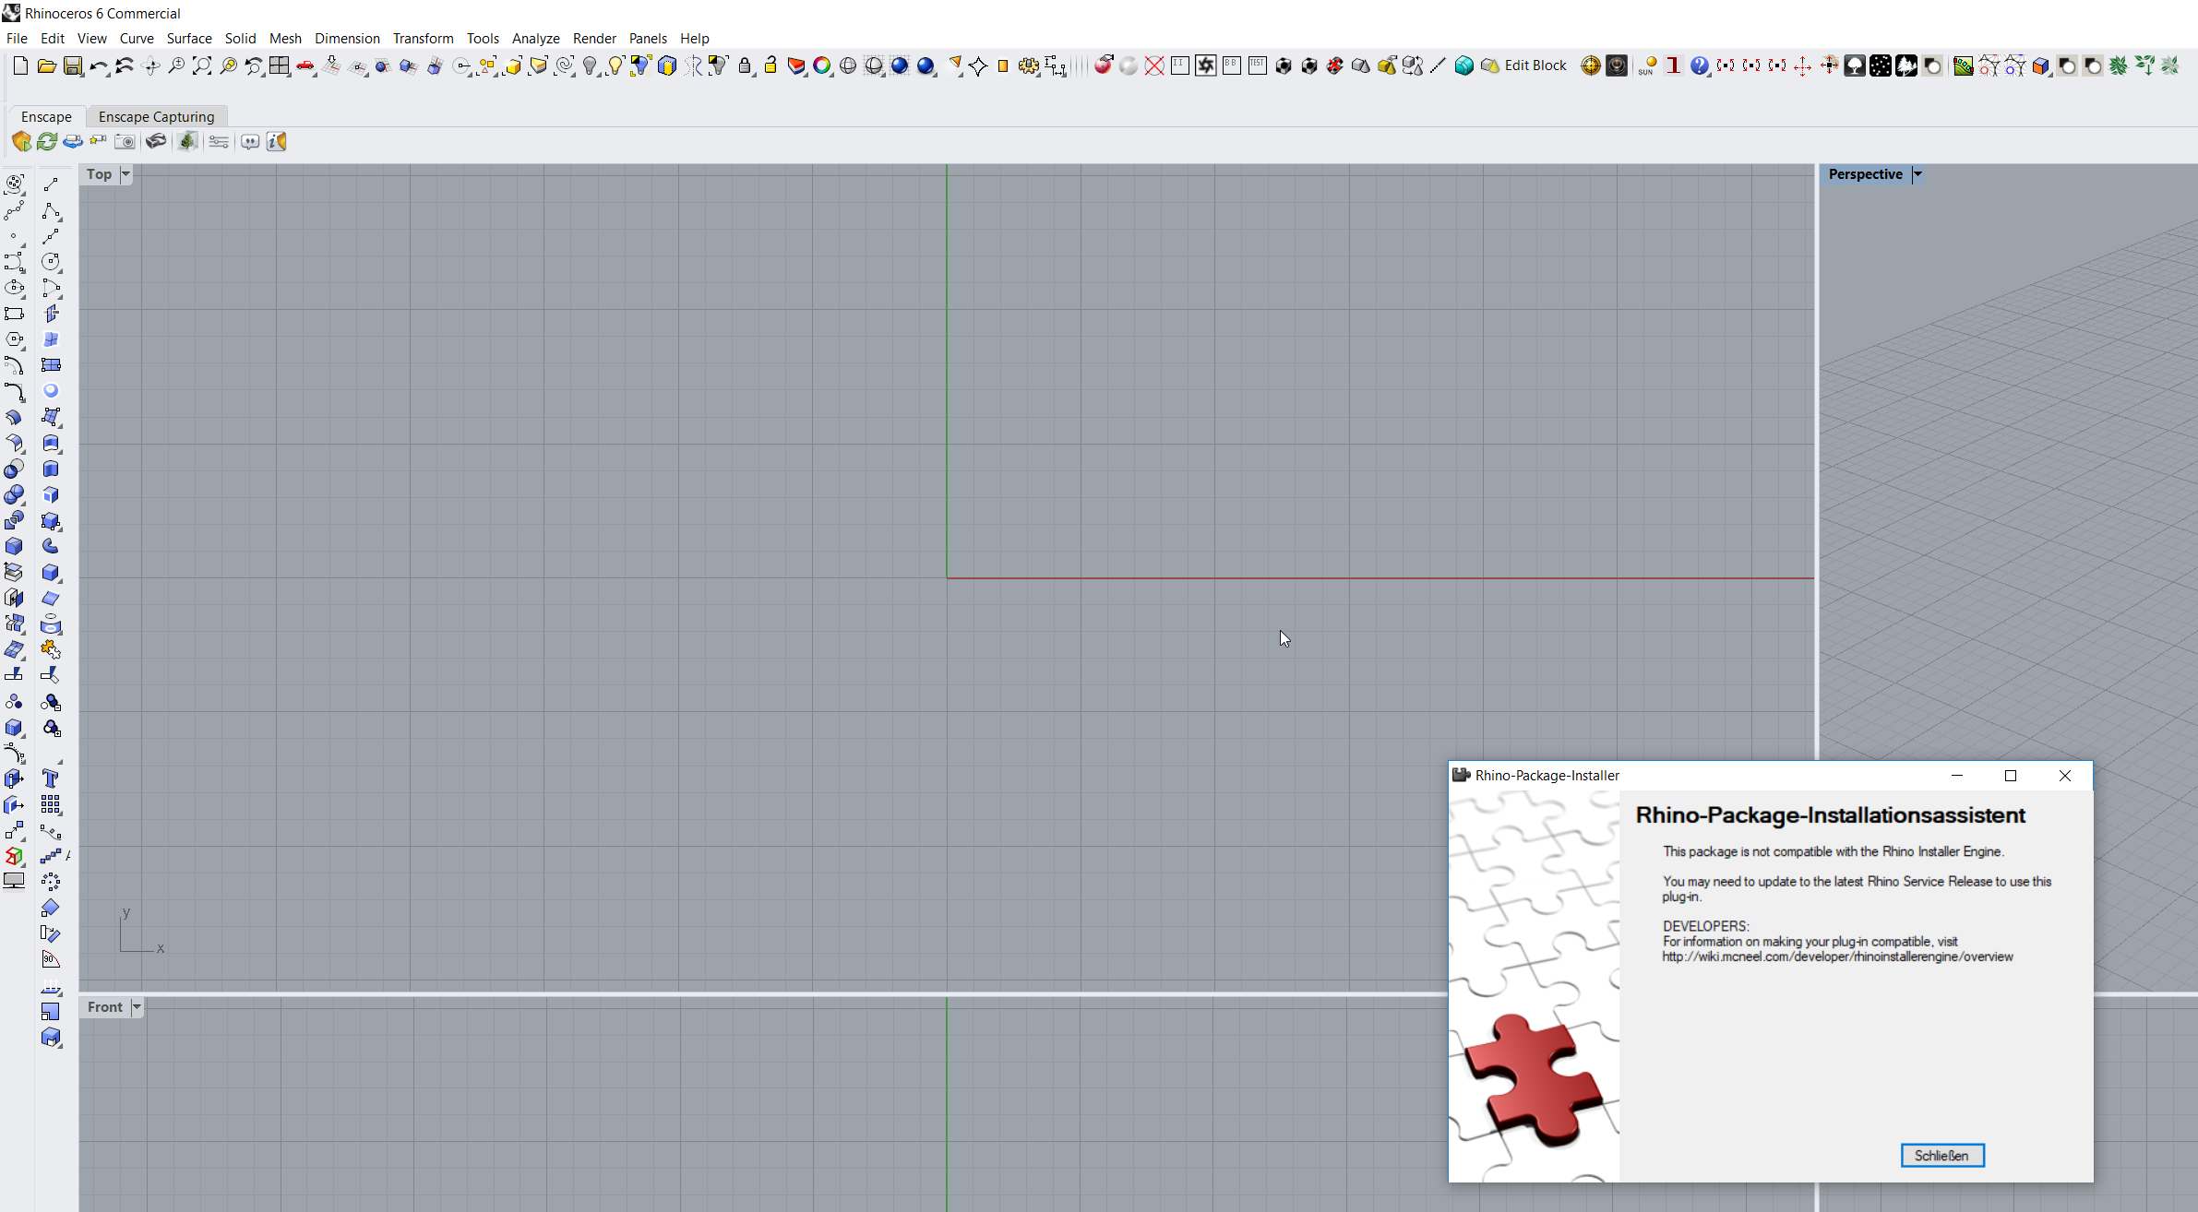Image resolution: width=2198 pixels, height=1212 pixels.
Task: Click the Open file folder icon
Action: point(46,65)
